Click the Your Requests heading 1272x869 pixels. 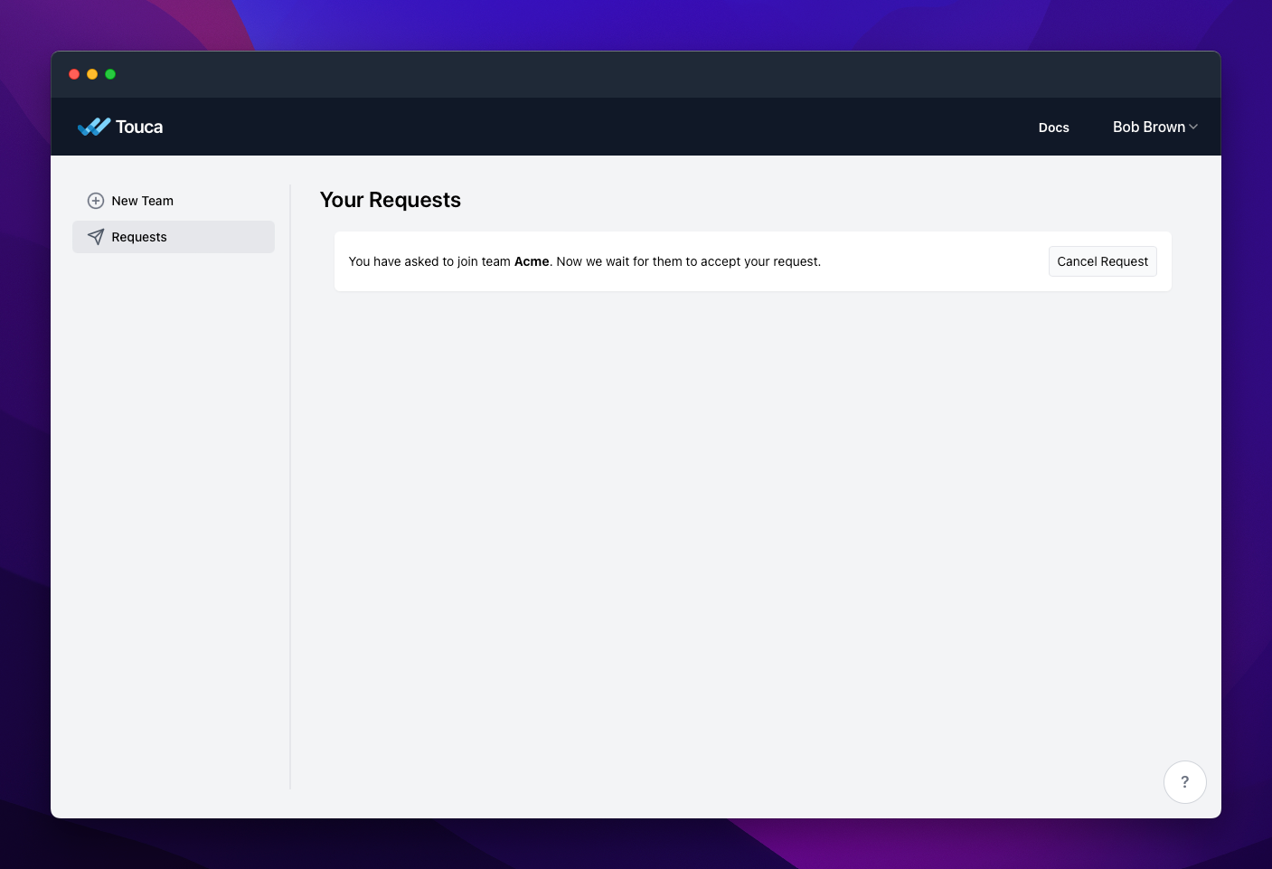[391, 200]
